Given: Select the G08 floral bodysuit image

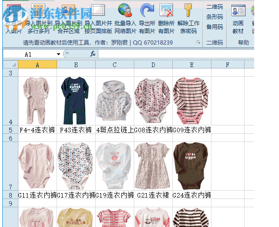Looking at the screenshot, I should (152, 101).
